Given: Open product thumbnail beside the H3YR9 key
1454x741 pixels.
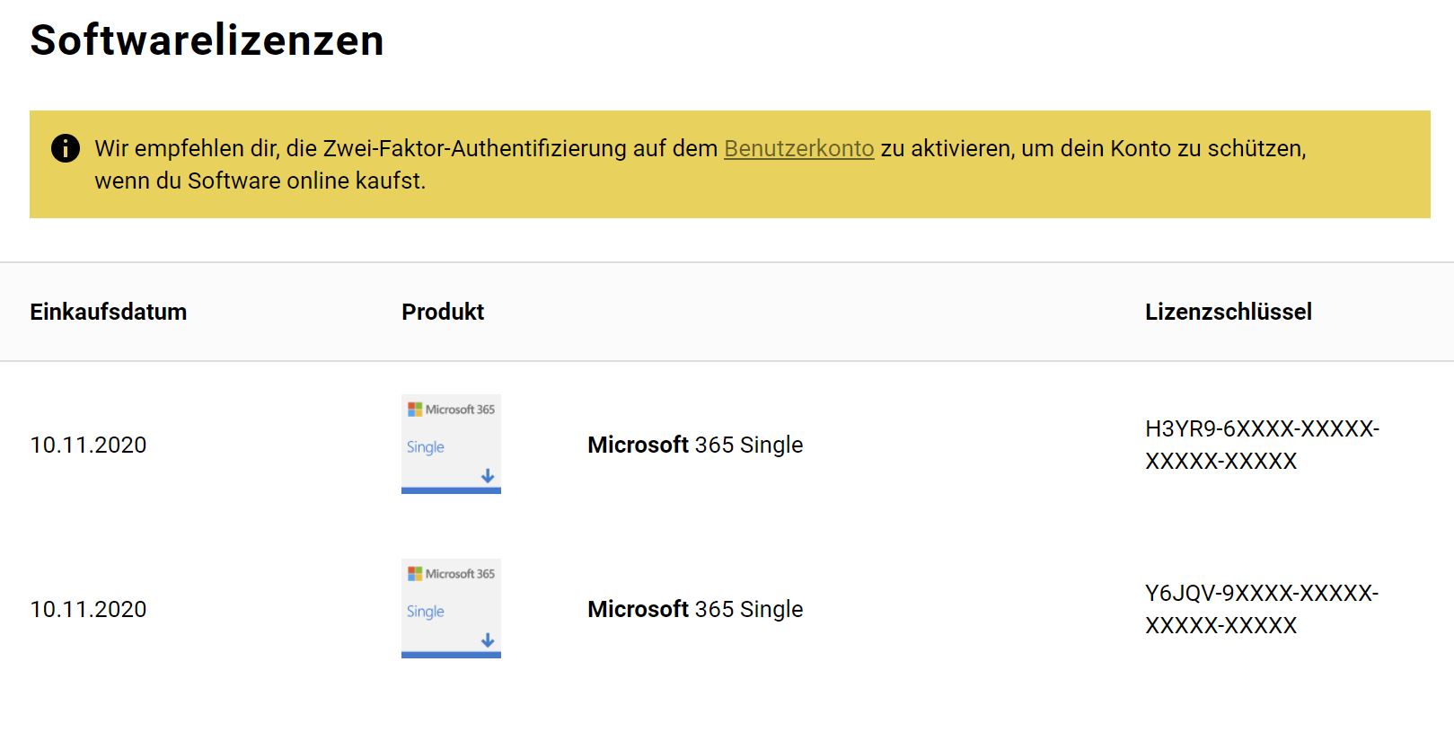Looking at the screenshot, I should click(451, 445).
